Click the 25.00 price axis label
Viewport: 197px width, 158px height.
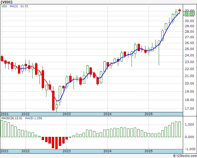(189, 49)
